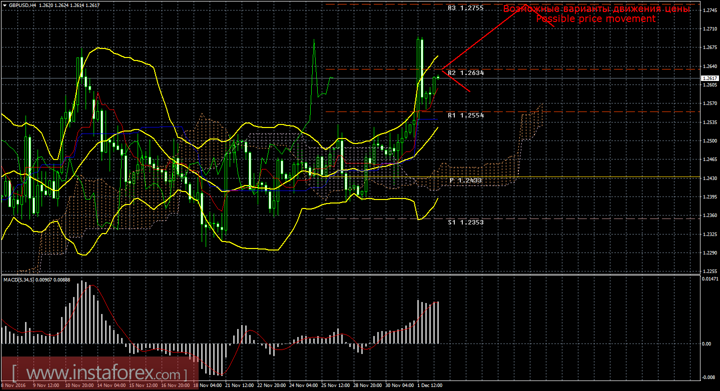Click 1.2745 on the price axis

tap(710, 10)
